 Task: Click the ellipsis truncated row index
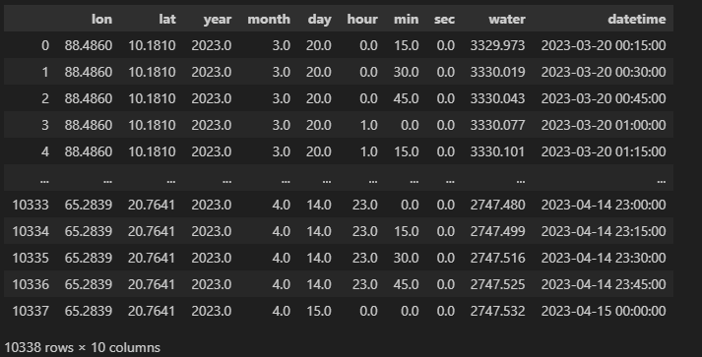[44, 181]
